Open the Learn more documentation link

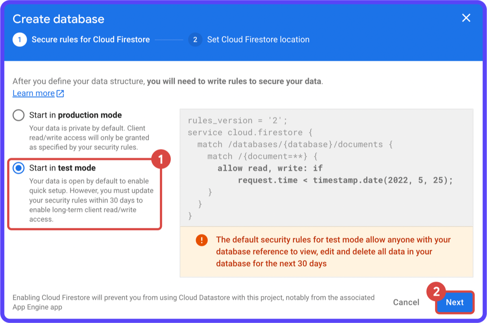(32, 93)
